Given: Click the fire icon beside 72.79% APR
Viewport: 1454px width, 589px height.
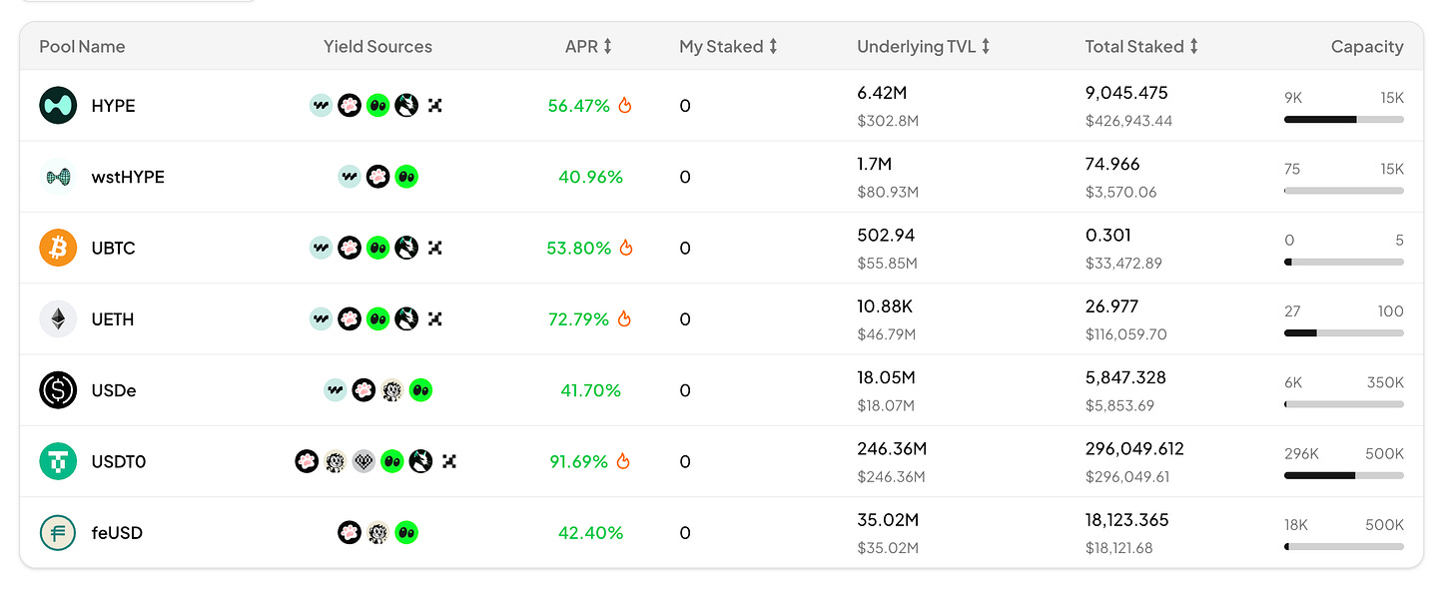Looking at the screenshot, I should coord(625,319).
